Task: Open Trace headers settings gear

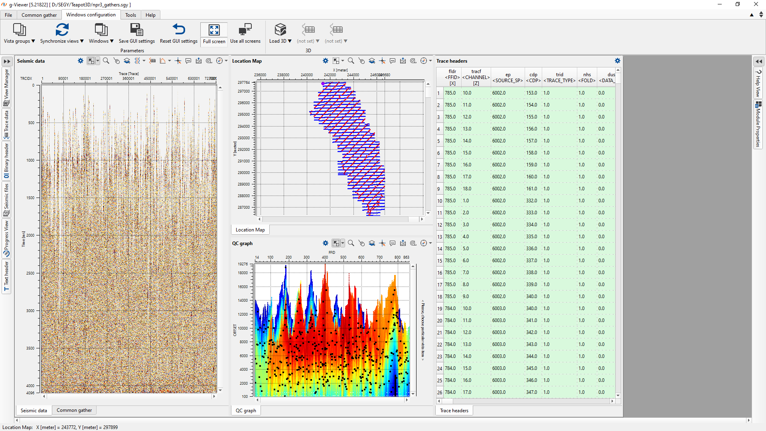Action: click(618, 61)
